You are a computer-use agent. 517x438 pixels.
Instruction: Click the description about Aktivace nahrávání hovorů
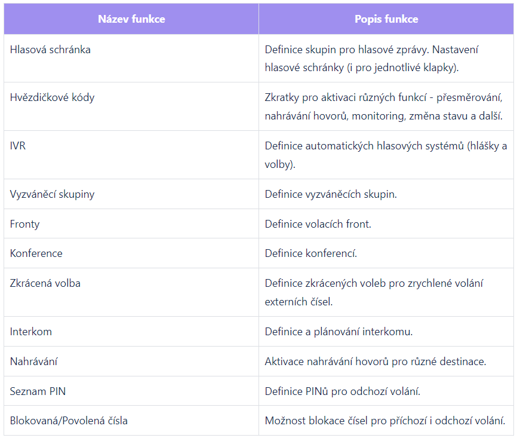376,362
